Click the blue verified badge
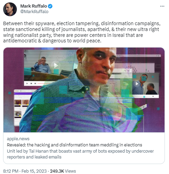169x174 pixels. point(50,6)
